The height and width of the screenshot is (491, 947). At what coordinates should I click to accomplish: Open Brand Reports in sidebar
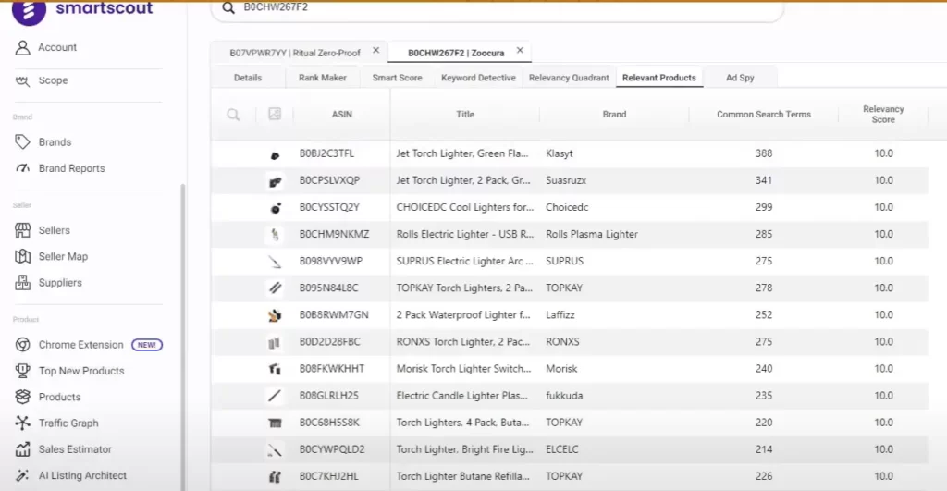pos(72,168)
